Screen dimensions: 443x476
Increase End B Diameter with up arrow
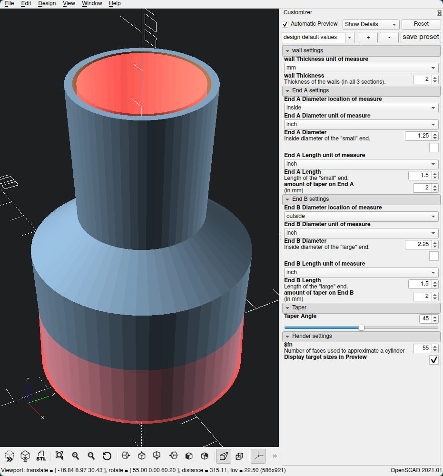pos(435,243)
